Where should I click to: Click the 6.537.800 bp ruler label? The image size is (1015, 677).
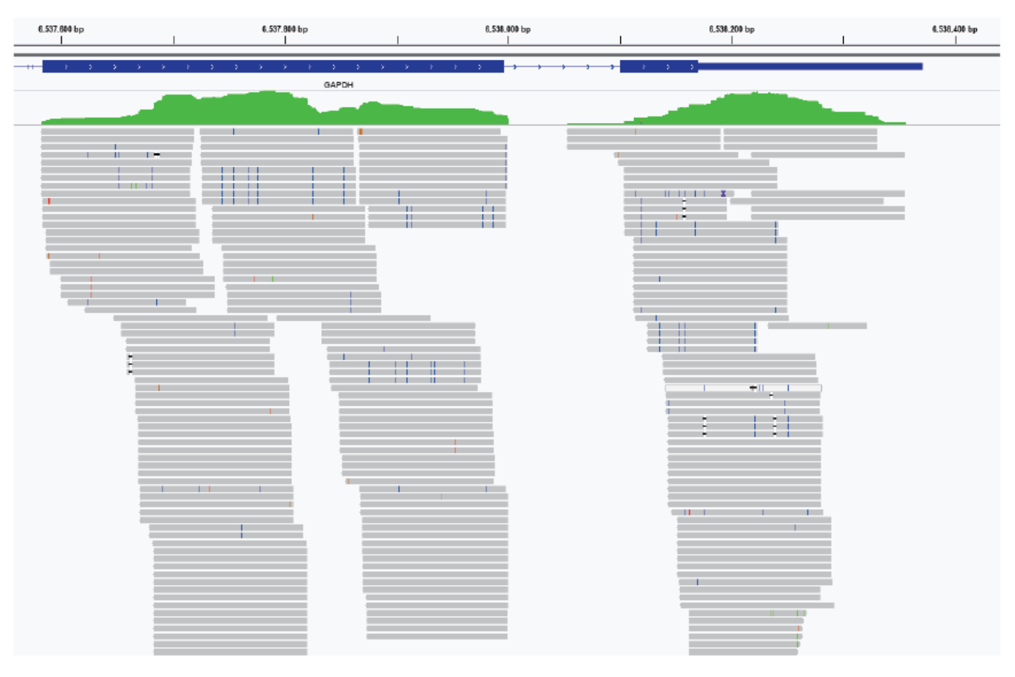pyautogui.click(x=285, y=29)
